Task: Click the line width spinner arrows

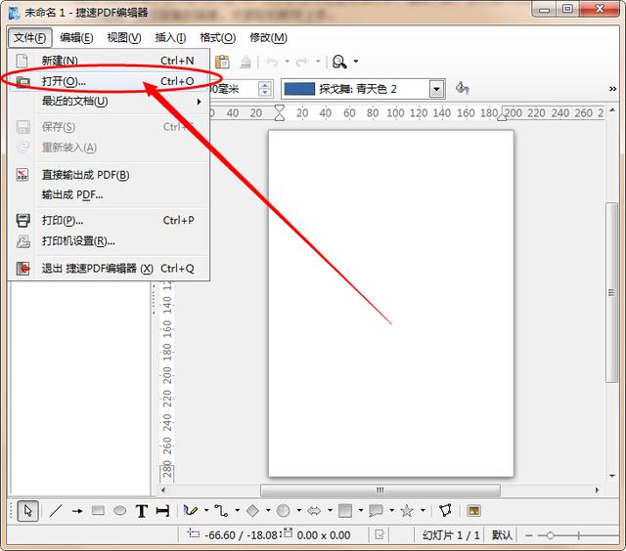Action: 265,89
